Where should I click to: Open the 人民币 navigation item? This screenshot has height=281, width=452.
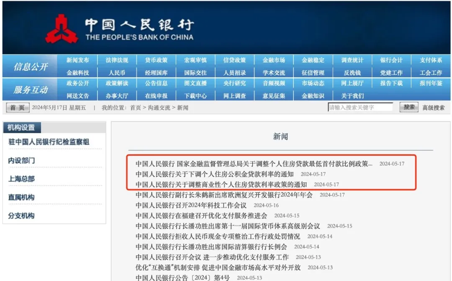pos(117,73)
